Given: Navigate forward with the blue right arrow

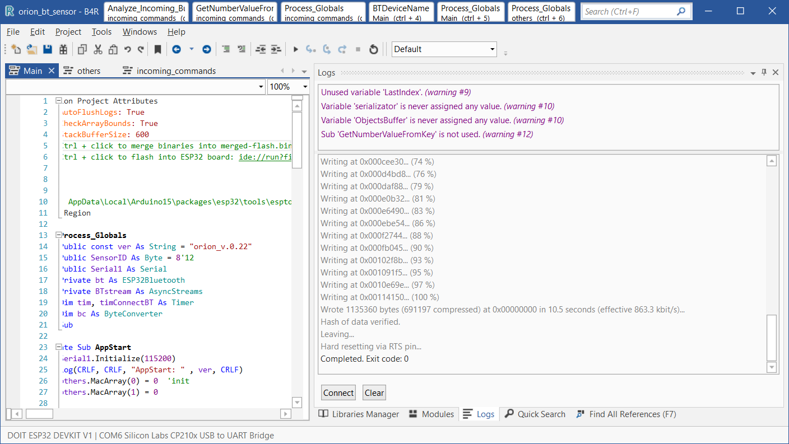Looking at the screenshot, I should 206,49.
